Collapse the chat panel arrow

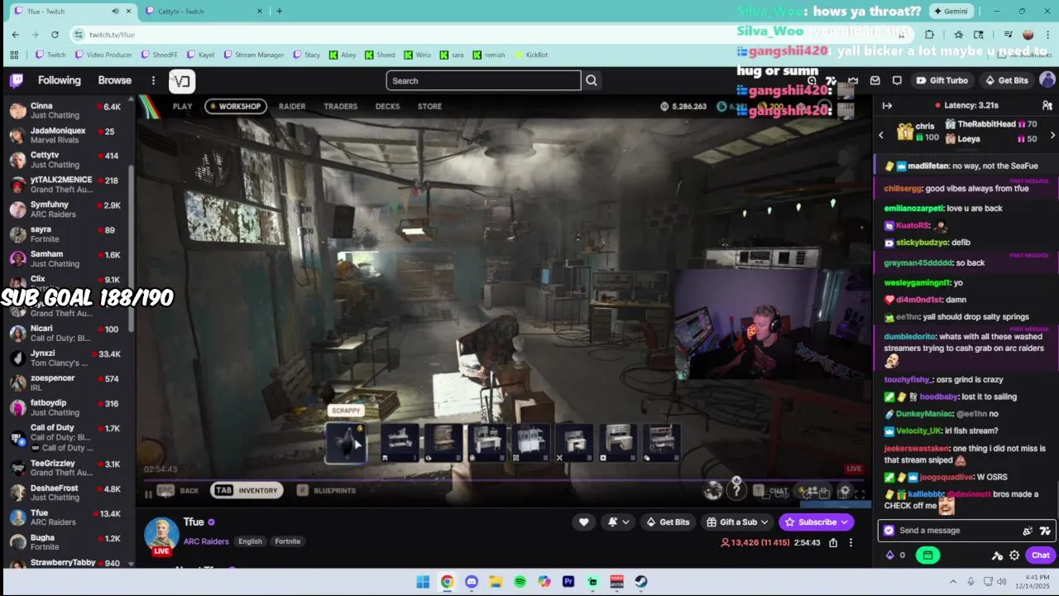887,106
